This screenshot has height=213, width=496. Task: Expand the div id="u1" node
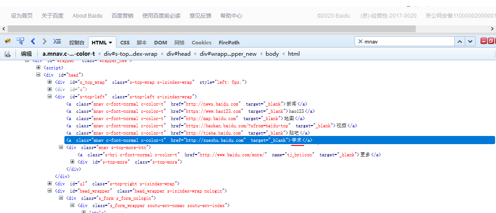[x=50, y=183]
